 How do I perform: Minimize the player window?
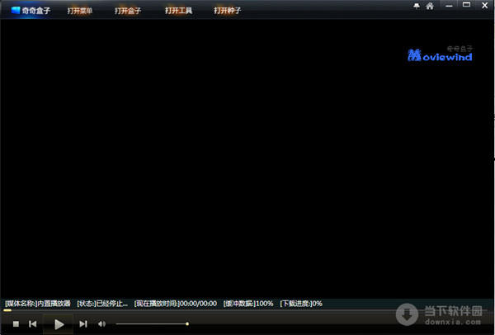pos(449,6)
